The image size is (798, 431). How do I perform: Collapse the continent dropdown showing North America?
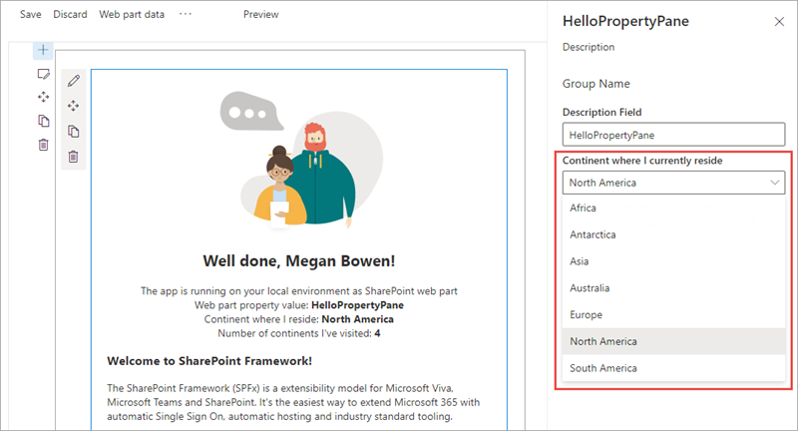[673, 183]
